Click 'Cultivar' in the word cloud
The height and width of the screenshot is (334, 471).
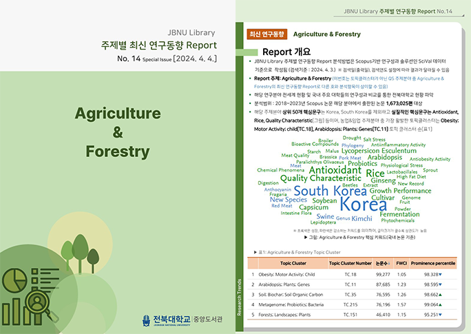pos(383,198)
